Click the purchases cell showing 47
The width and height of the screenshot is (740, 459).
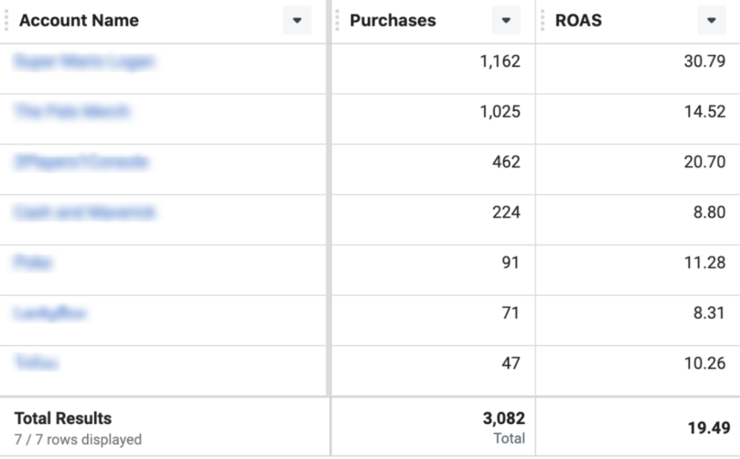[x=510, y=363]
